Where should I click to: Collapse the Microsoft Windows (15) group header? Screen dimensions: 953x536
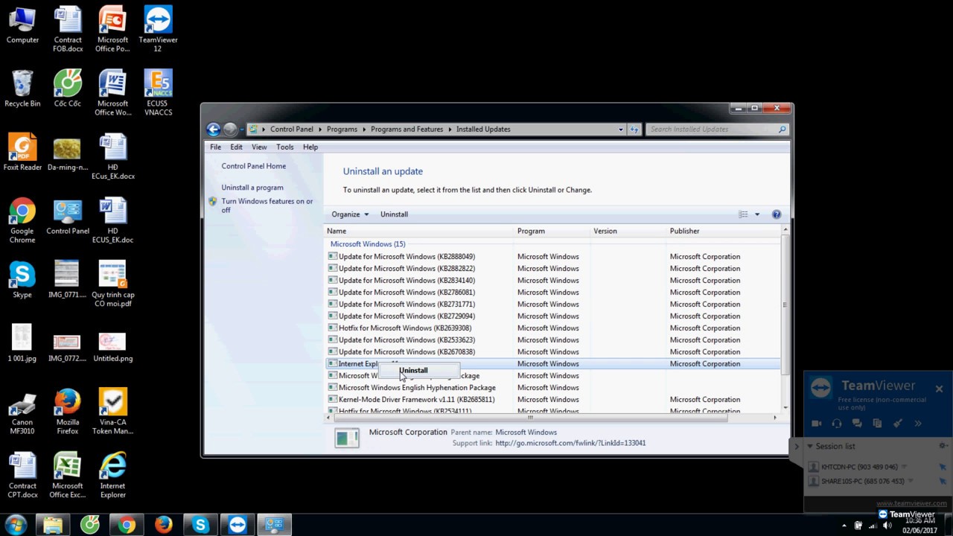[368, 244]
